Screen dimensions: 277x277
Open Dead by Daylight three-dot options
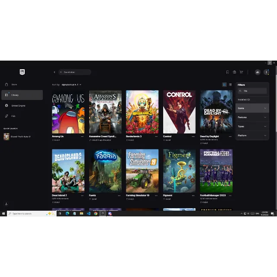click(x=230, y=137)
